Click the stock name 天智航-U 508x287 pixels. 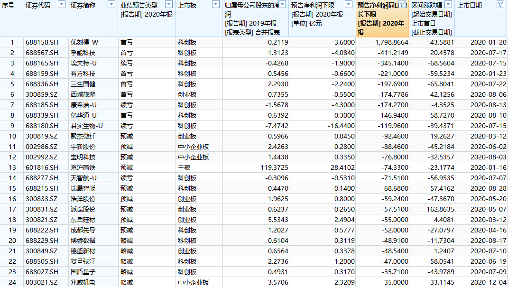click(x=83, y=178)
